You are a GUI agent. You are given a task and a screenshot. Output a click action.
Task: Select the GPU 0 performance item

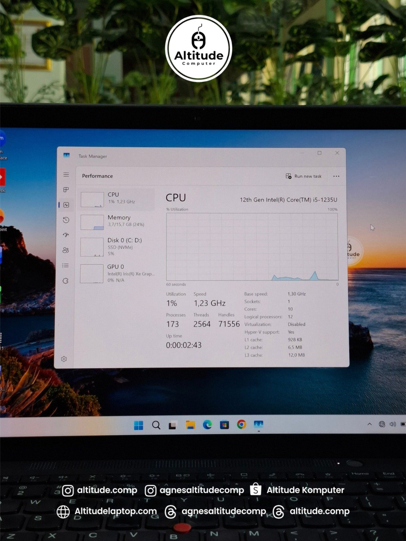point(117,273)
